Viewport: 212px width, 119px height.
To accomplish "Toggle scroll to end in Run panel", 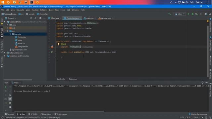I will [x=10, y=99].
